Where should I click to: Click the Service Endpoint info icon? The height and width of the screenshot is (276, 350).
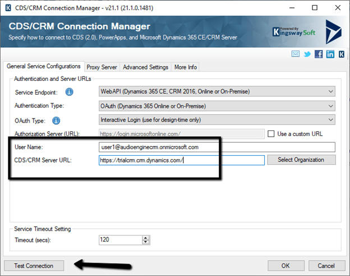point(69,92)
